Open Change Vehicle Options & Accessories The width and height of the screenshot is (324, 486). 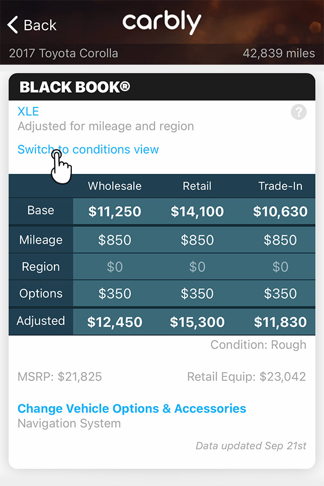[132, 409]
